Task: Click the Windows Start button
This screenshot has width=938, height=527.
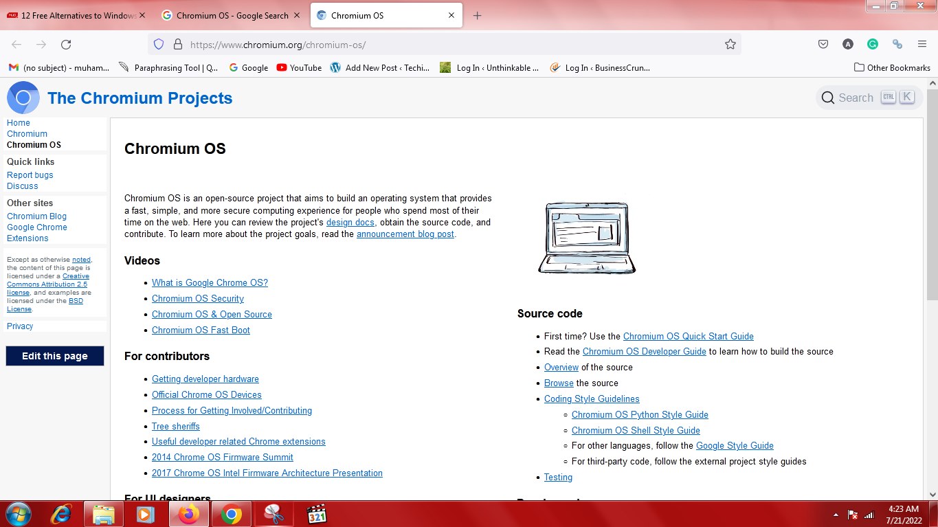Action: 18,514
